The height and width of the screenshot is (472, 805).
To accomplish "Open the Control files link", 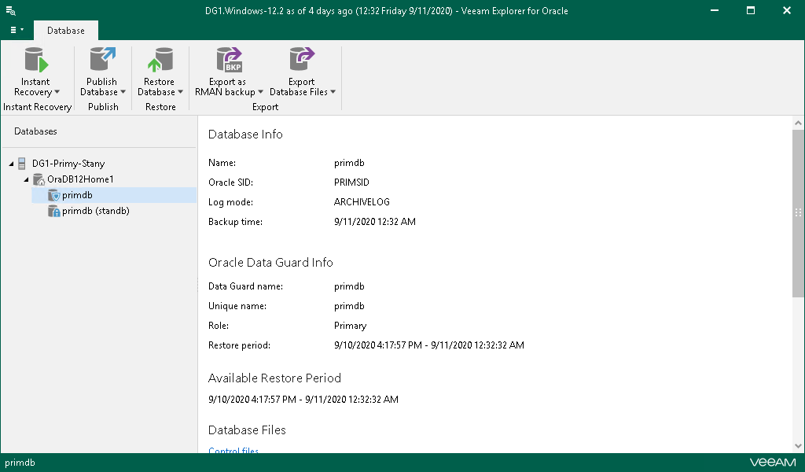I will click(233, 451).
